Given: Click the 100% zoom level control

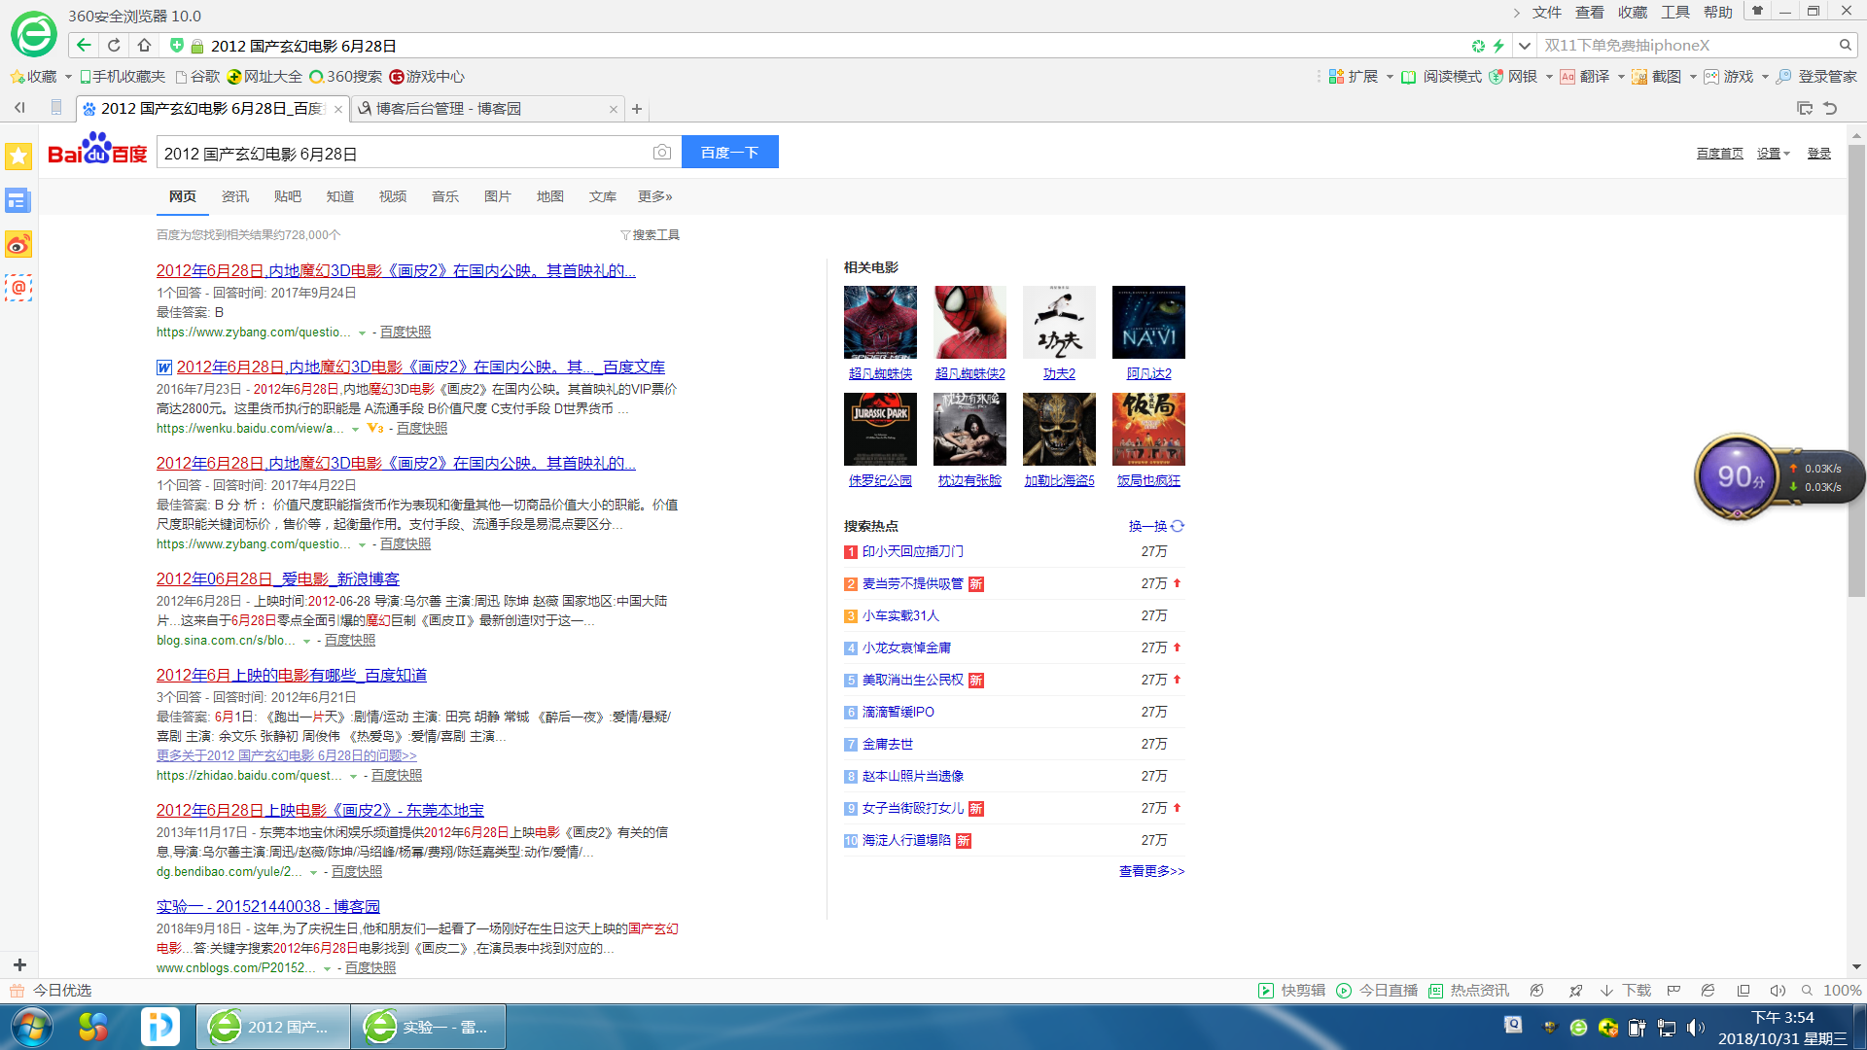Looking at the screenshot, I should [1841, 991].
